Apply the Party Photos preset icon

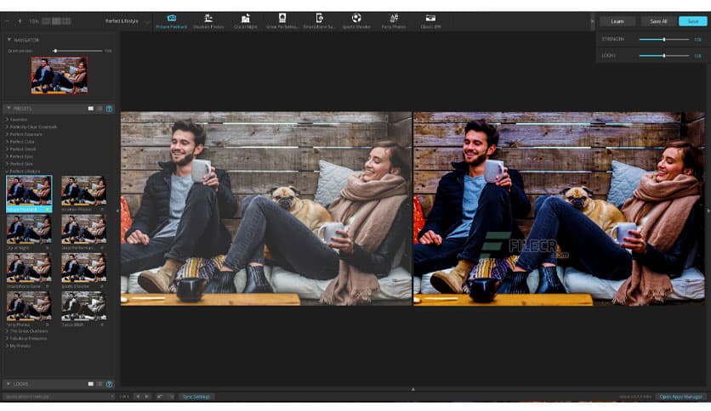(x=394, y=19)
